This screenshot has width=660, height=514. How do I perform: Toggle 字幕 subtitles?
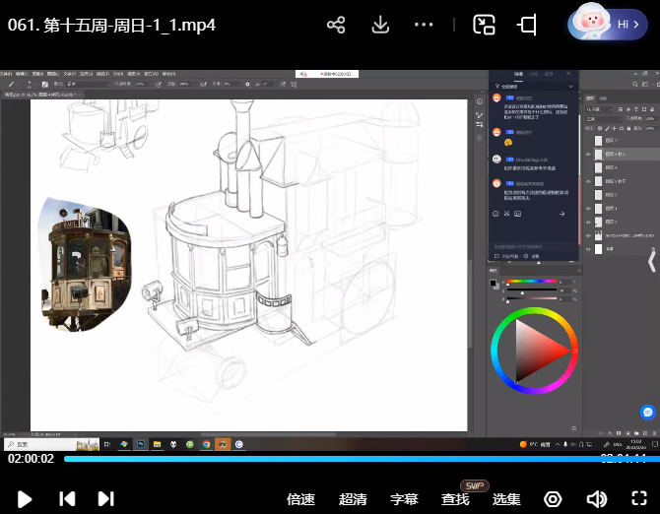(x=405, y=499)
